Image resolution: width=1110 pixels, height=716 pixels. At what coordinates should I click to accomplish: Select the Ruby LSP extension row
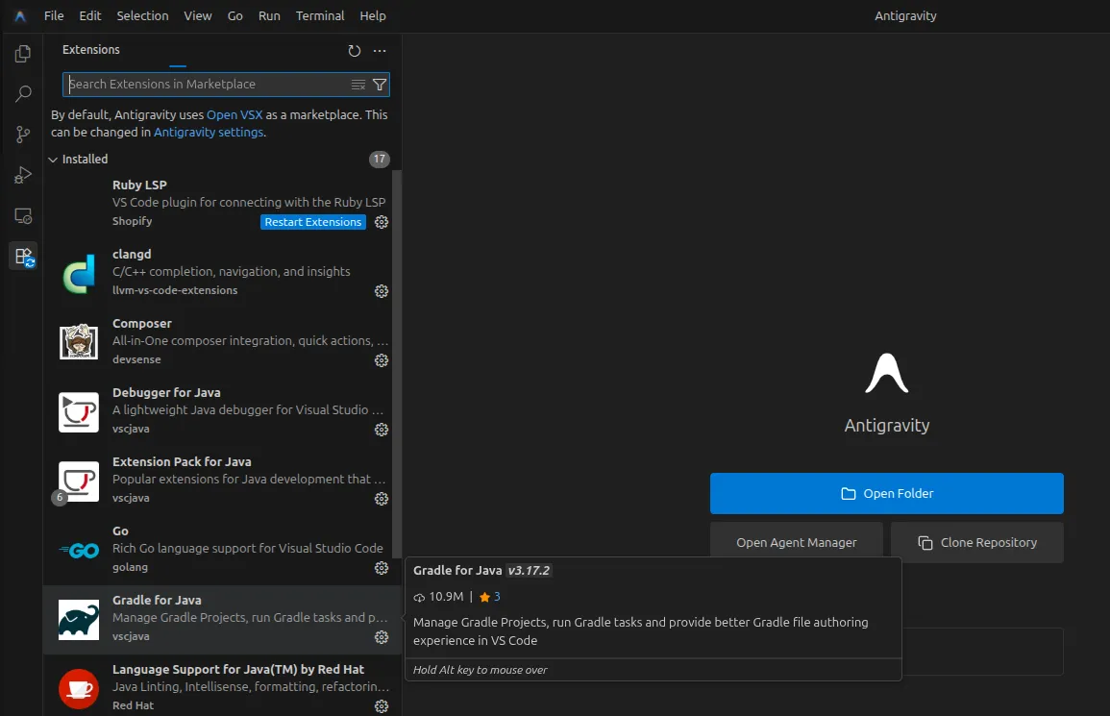(x=222, y=203)
